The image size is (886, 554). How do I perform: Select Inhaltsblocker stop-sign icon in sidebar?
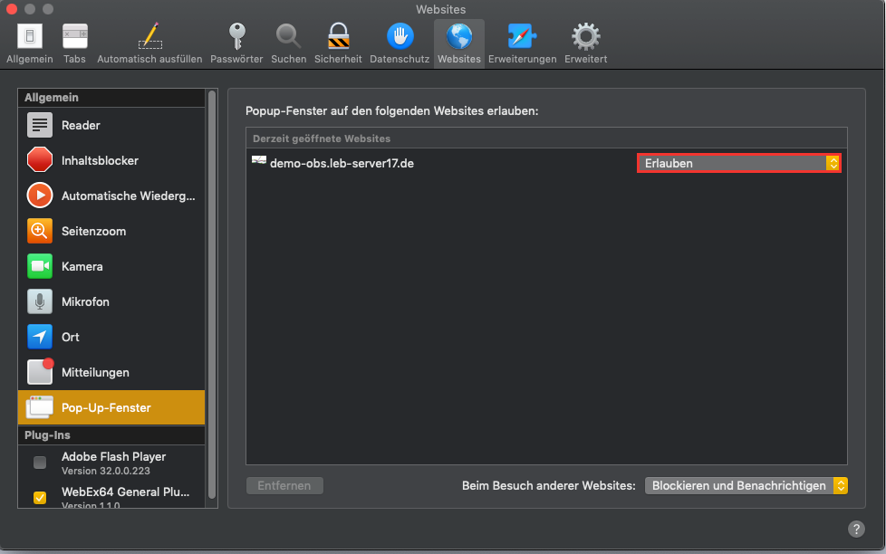[40, 160]
